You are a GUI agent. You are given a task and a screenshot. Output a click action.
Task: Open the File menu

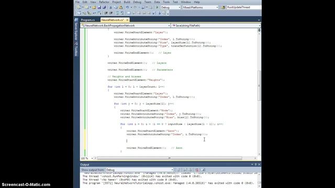(77, 2)
